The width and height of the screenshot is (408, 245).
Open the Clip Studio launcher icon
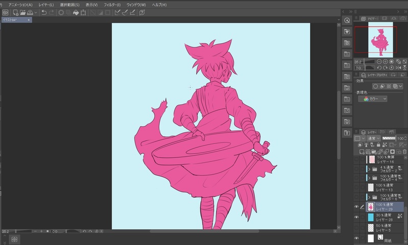coord(6,12)
